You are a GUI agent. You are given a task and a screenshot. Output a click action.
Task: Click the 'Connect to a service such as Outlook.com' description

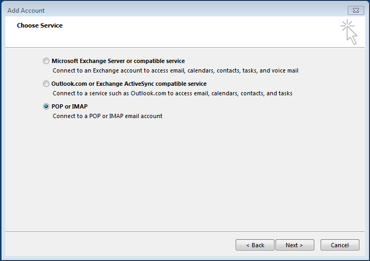pyautogui.click(x=172, y=93)
